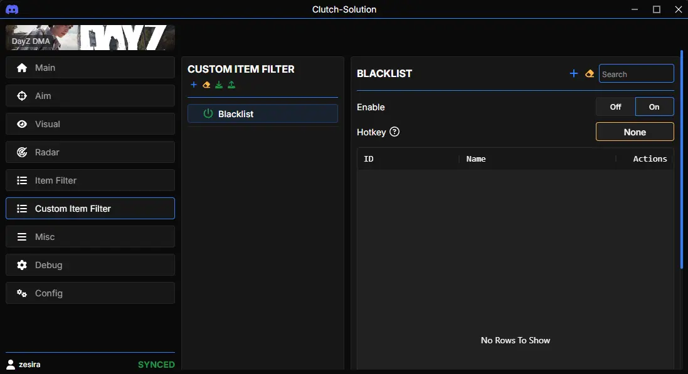688x374 pixels.
Task: Go to the Aim section
Action: (90, 96)
